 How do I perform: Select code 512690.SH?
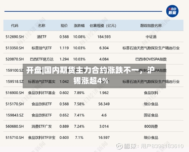pyautogui.click(x=15, y=37)
